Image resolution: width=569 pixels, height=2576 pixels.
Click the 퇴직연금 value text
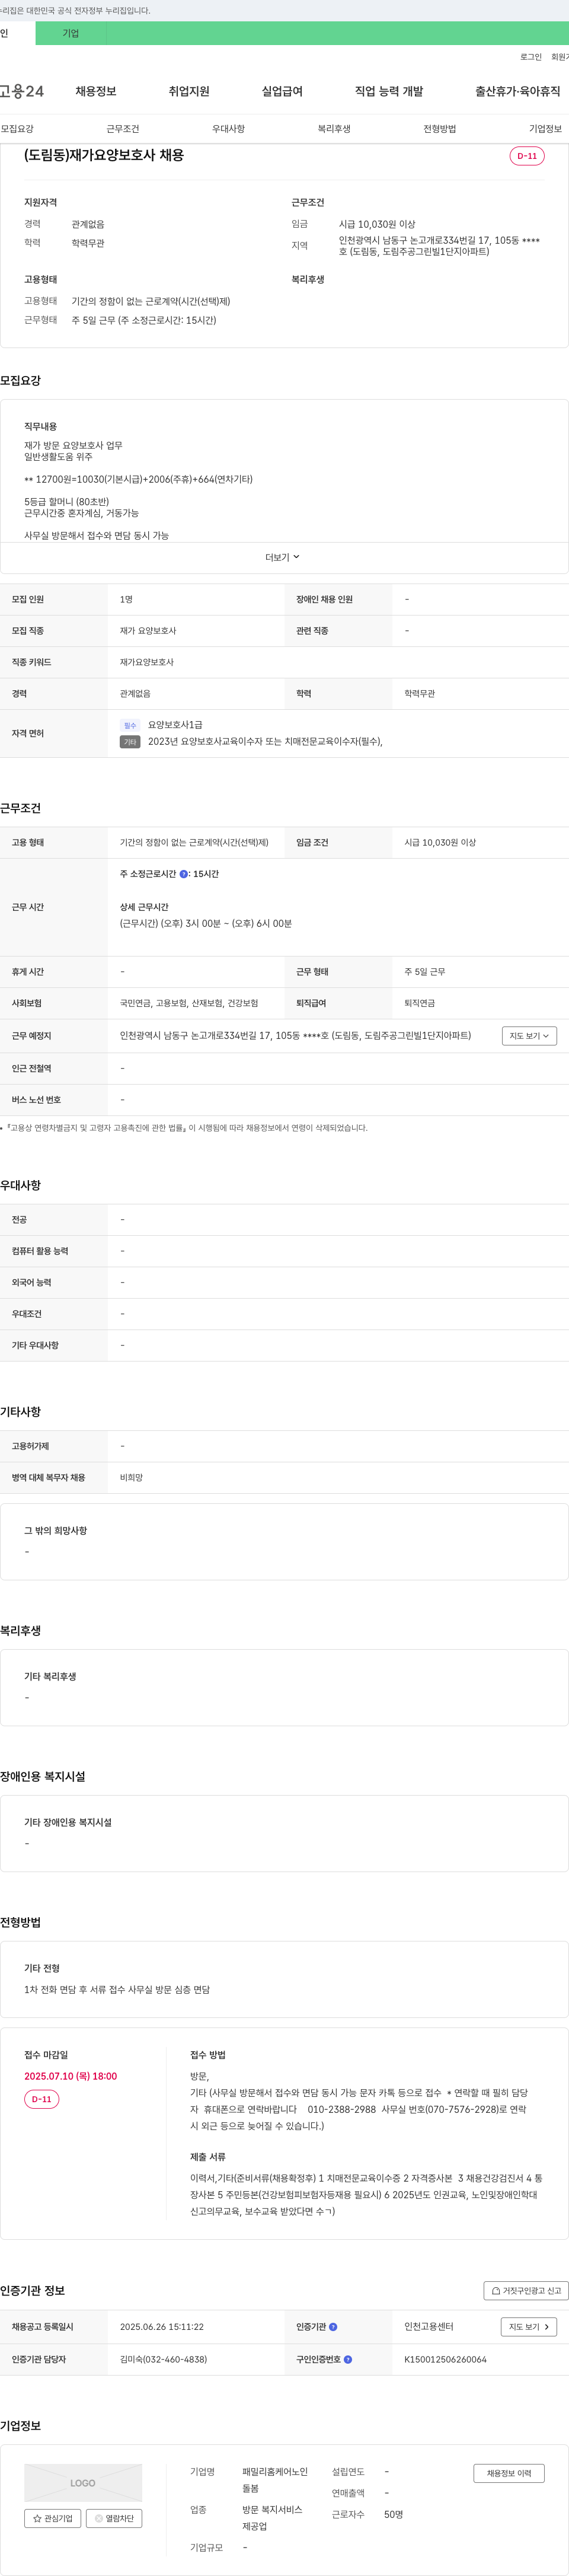(x=420, y=1003)
